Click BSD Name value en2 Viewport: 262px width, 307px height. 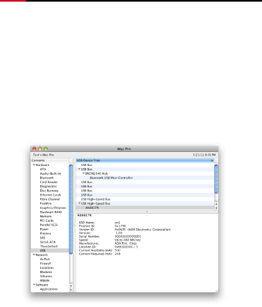tap(117, 223)
